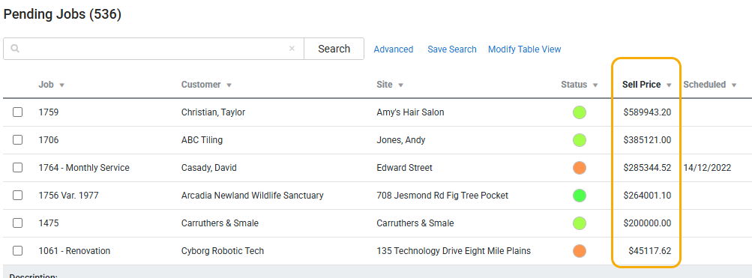752x278 pixels.
Task: Focus the pending jobs search input field
Action: (x=154, y=49)
